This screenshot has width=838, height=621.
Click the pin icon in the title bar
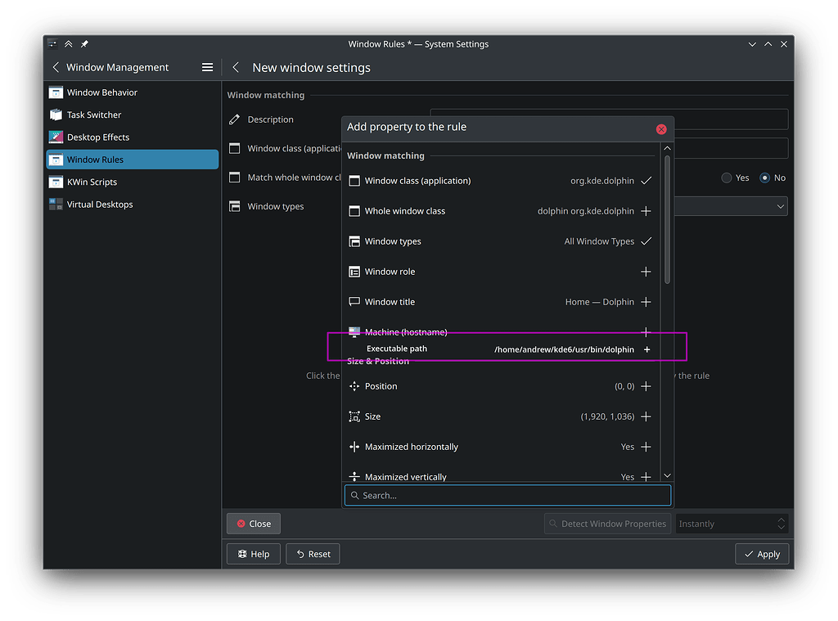click(84, 44)
